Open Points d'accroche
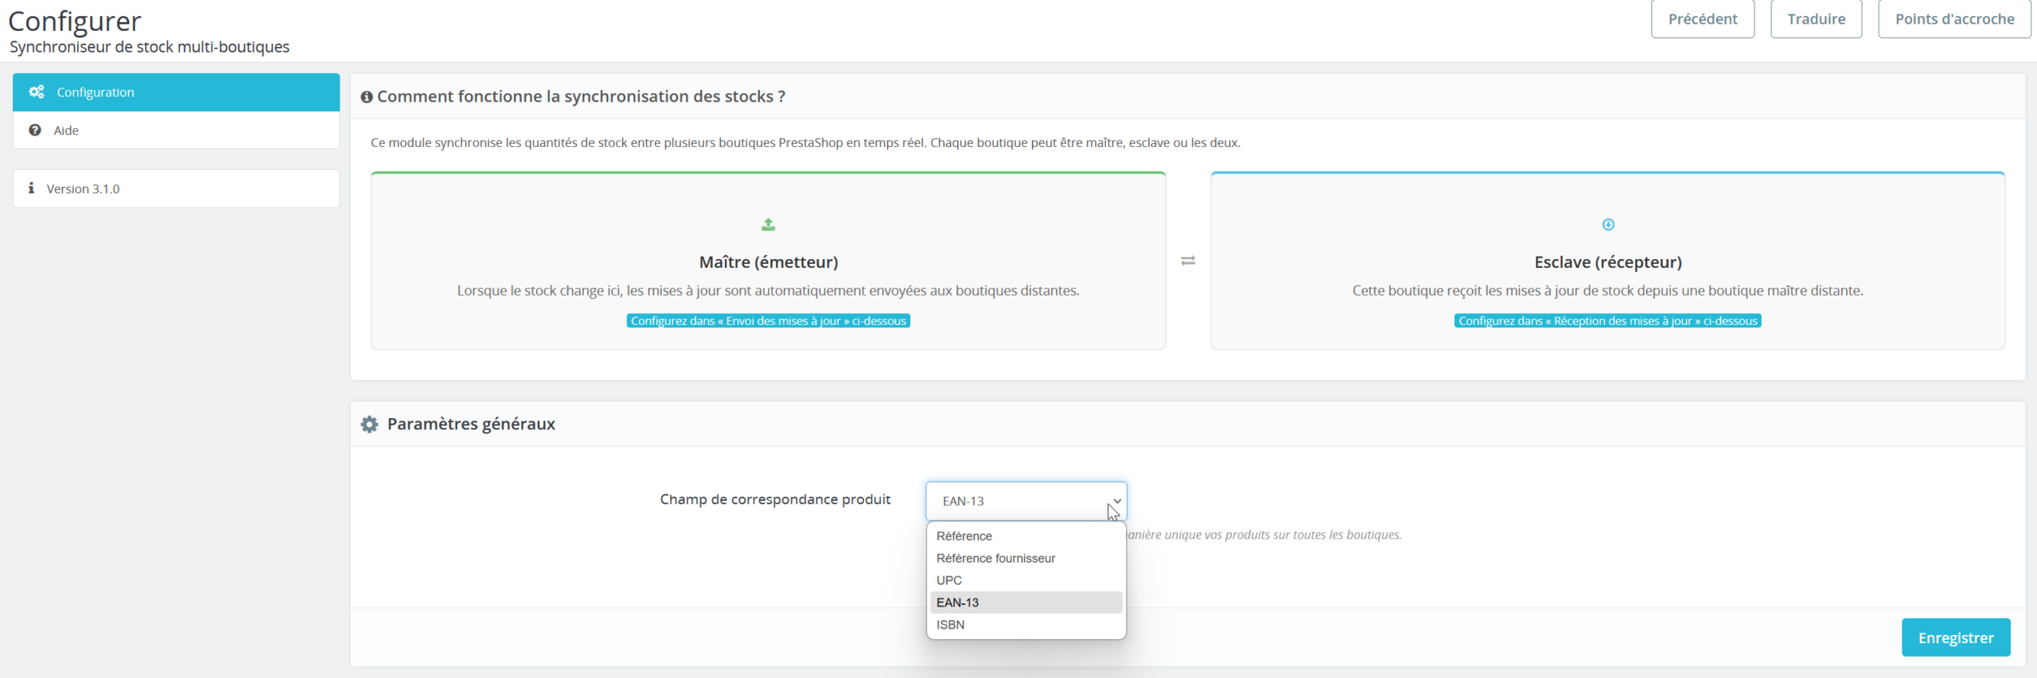 [x=1954, y=19]
